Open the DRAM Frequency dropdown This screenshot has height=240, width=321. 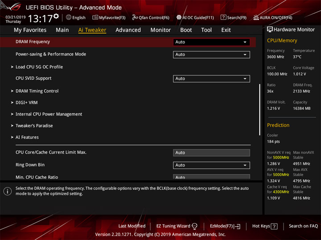211,42
